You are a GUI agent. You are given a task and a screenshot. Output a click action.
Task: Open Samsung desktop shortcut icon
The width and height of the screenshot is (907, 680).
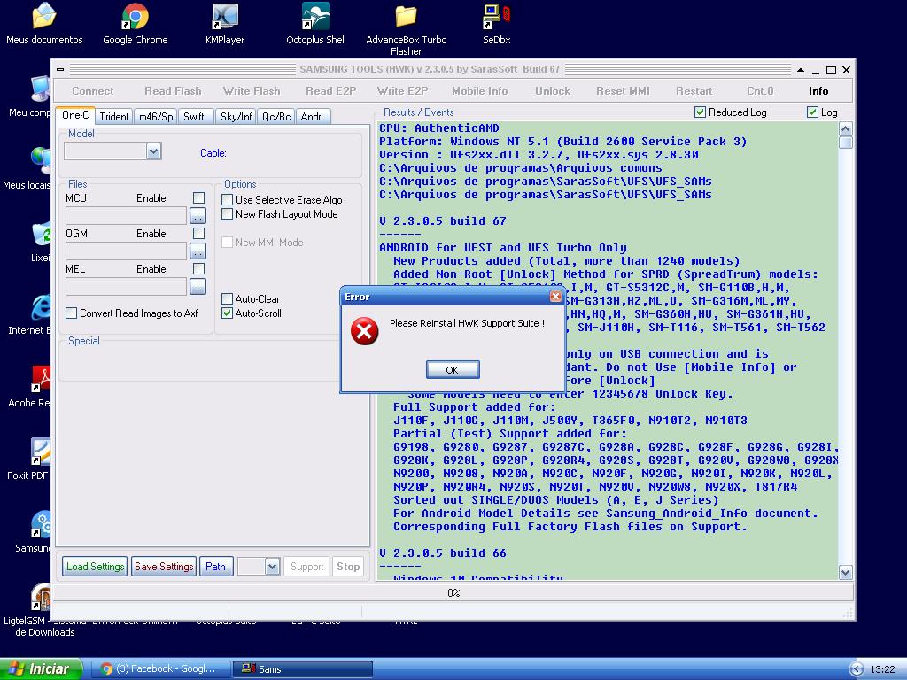[41, 531]
